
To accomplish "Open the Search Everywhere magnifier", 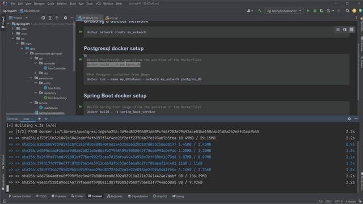I will click(x=348, y=11).
